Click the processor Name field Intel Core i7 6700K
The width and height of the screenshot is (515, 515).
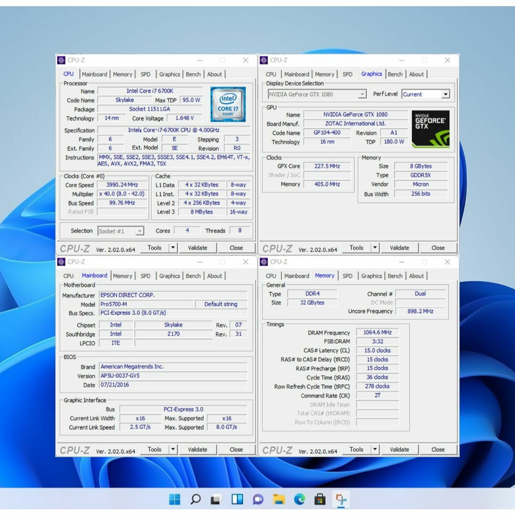150,91
